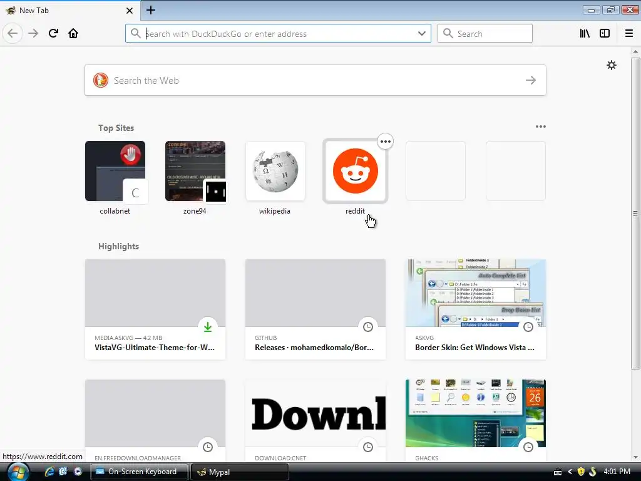Expand the address bar history dropdown arrow

[422, 34]
